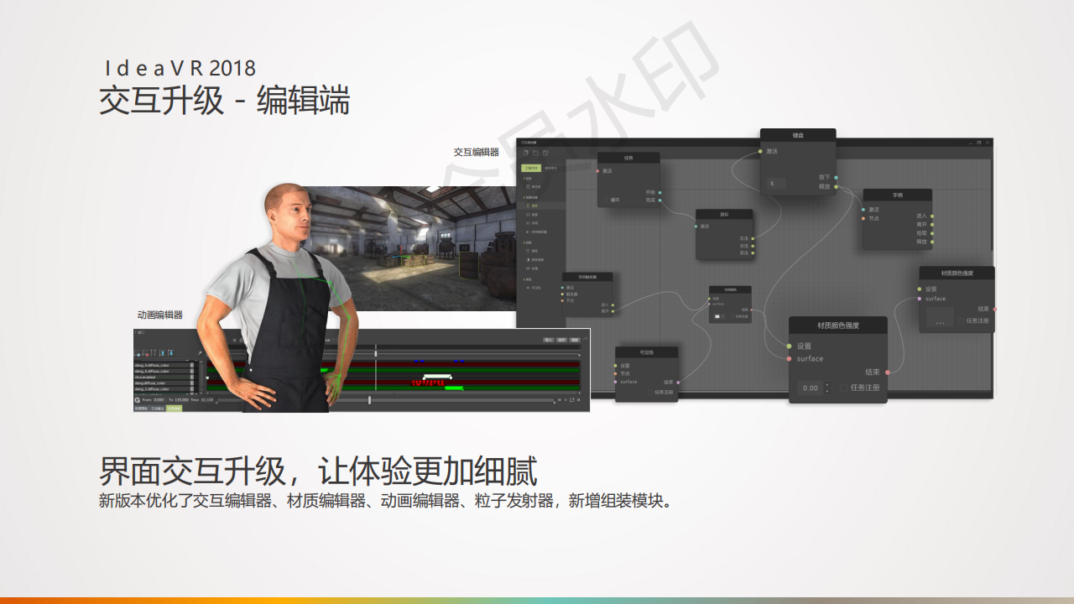Check 任务注册 in the large 材质颜色强度 node
Viewport: 1074px width, 604px height.
(x=843, y=388)
